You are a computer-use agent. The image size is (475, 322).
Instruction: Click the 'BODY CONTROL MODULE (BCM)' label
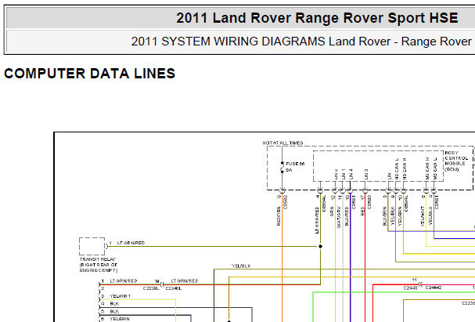tap(456, 161)
